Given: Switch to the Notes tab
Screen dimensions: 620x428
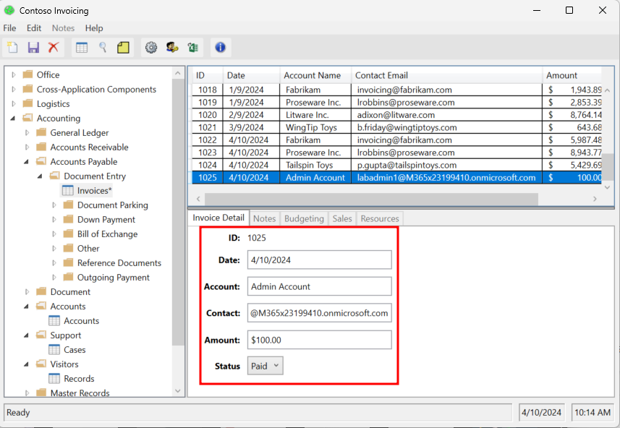Looking at the screenshot, I should point(265,218).
